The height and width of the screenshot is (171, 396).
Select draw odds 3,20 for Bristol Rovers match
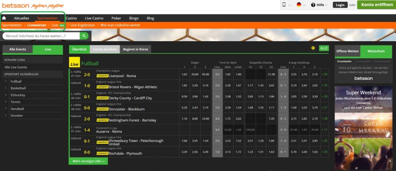point(195,85)
